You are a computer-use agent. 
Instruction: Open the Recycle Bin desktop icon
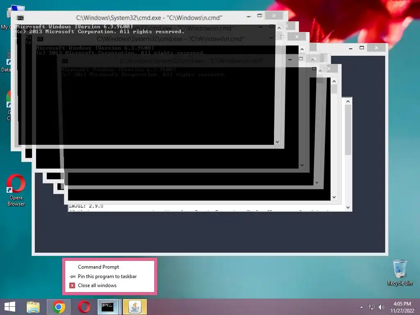coord(399,273)
